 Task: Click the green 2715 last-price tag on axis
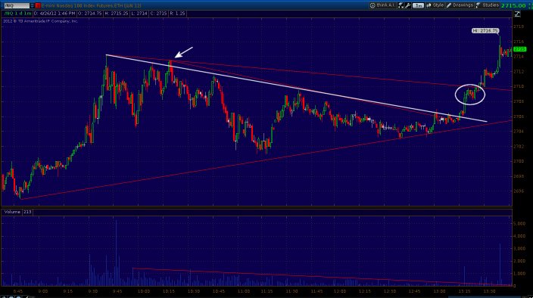click(519, 49)
